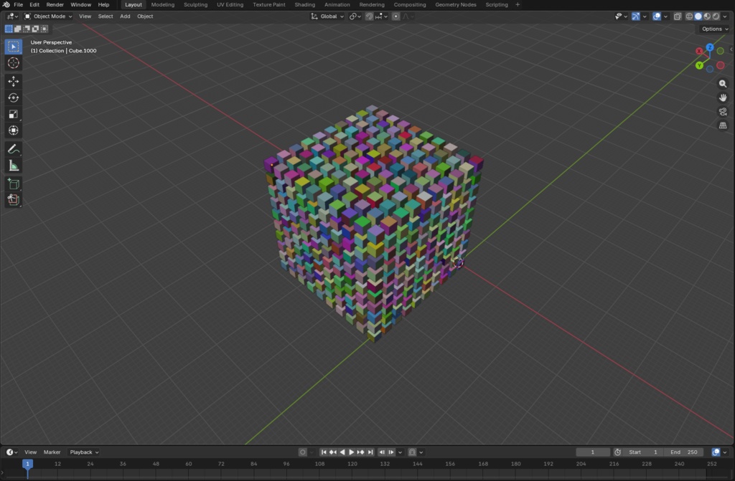This screenshot has height=481, width=735.
Task: Expand the Options menu in the viewport
Action: coord(713,29)
